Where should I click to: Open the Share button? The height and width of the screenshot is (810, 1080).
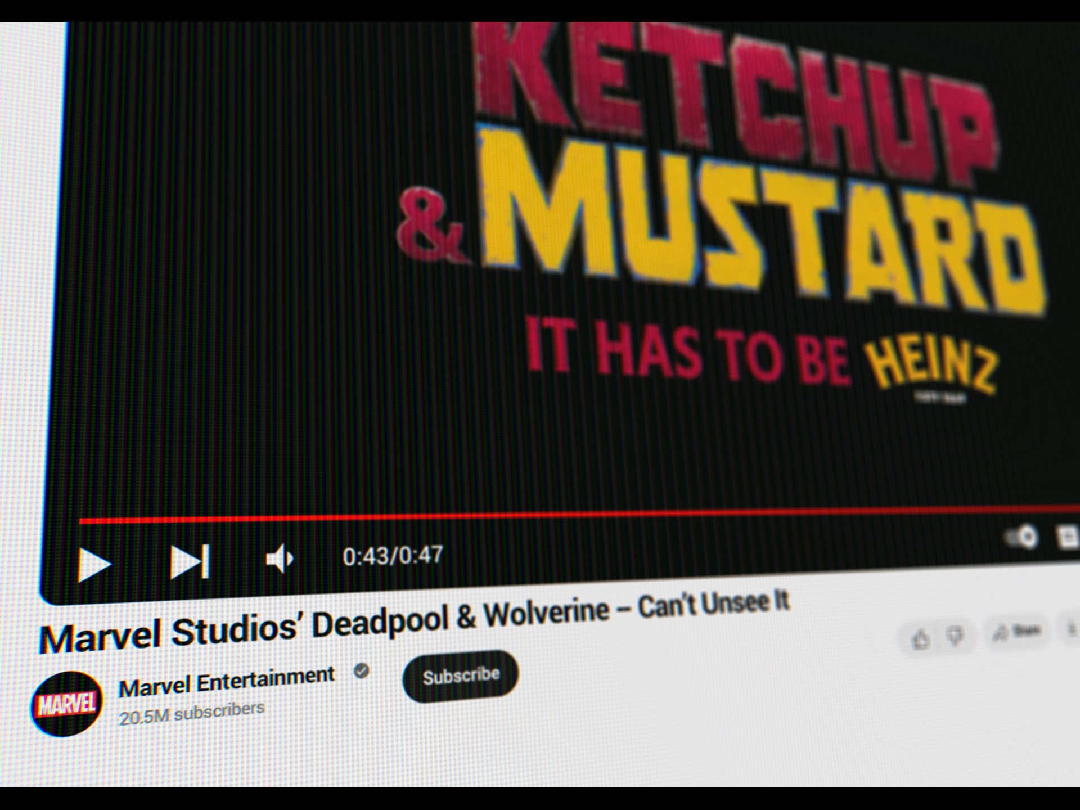point(1017,632)
